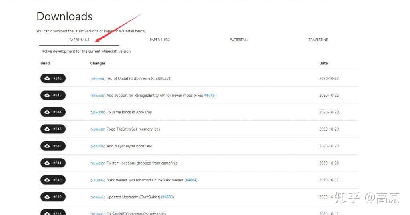Download build #244 via cloud icon

[47, 112]
